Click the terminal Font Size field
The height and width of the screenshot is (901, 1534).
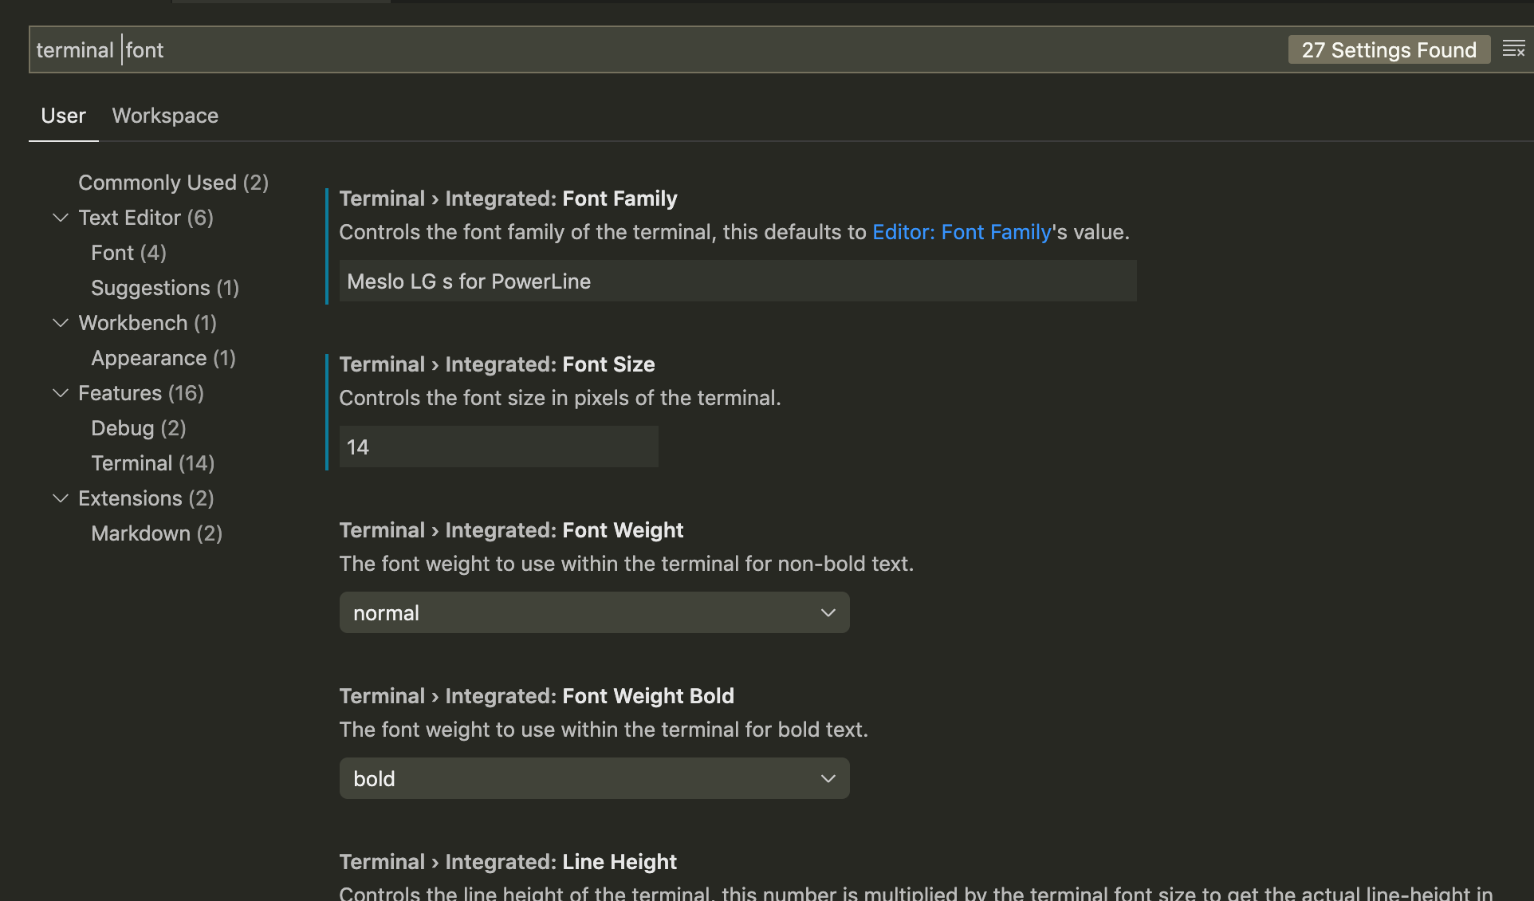[498, 447]
